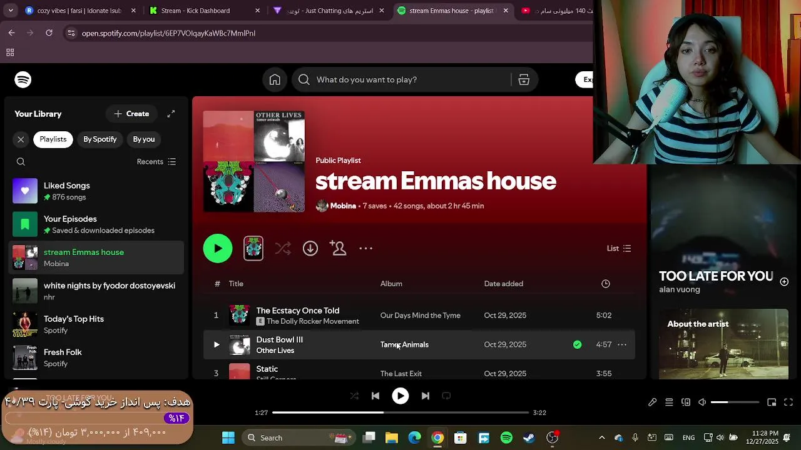Open the Mobina profile link
Image resolution: width=801 pixels, height=450 pixels.
343,206
